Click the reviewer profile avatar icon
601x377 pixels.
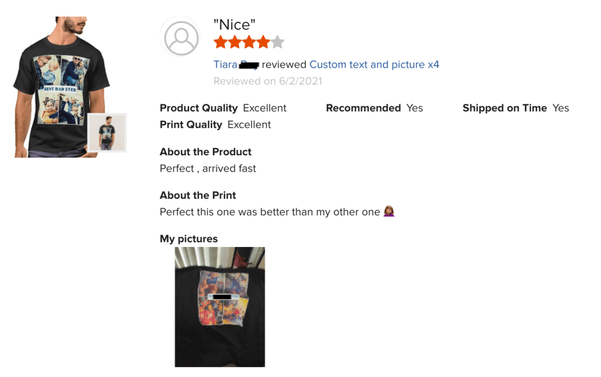(x=181, y=38)
